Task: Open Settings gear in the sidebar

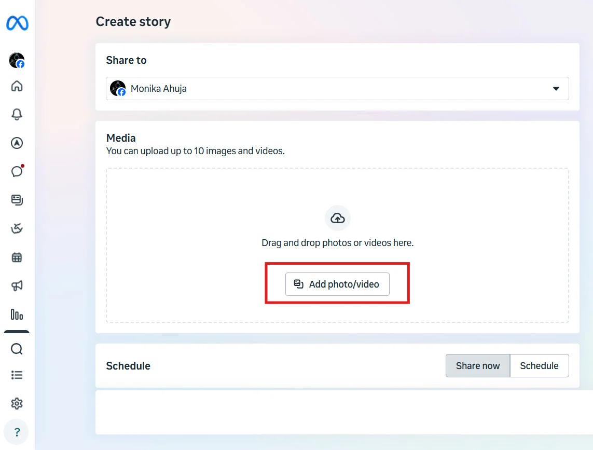Action: pyautogui.click(x=17, y=403)
